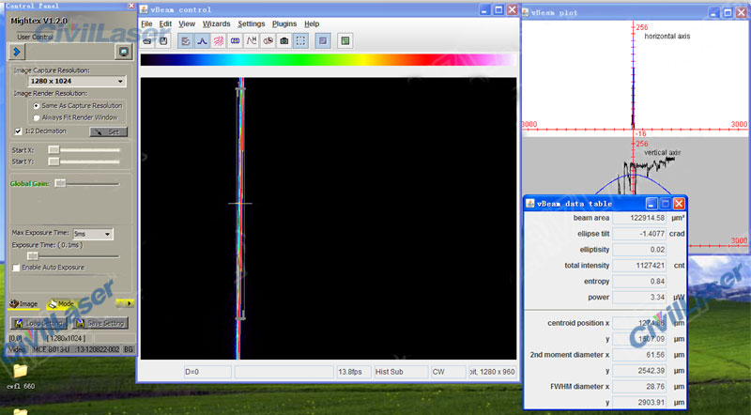Click the Save Setting button

[100, 324]
